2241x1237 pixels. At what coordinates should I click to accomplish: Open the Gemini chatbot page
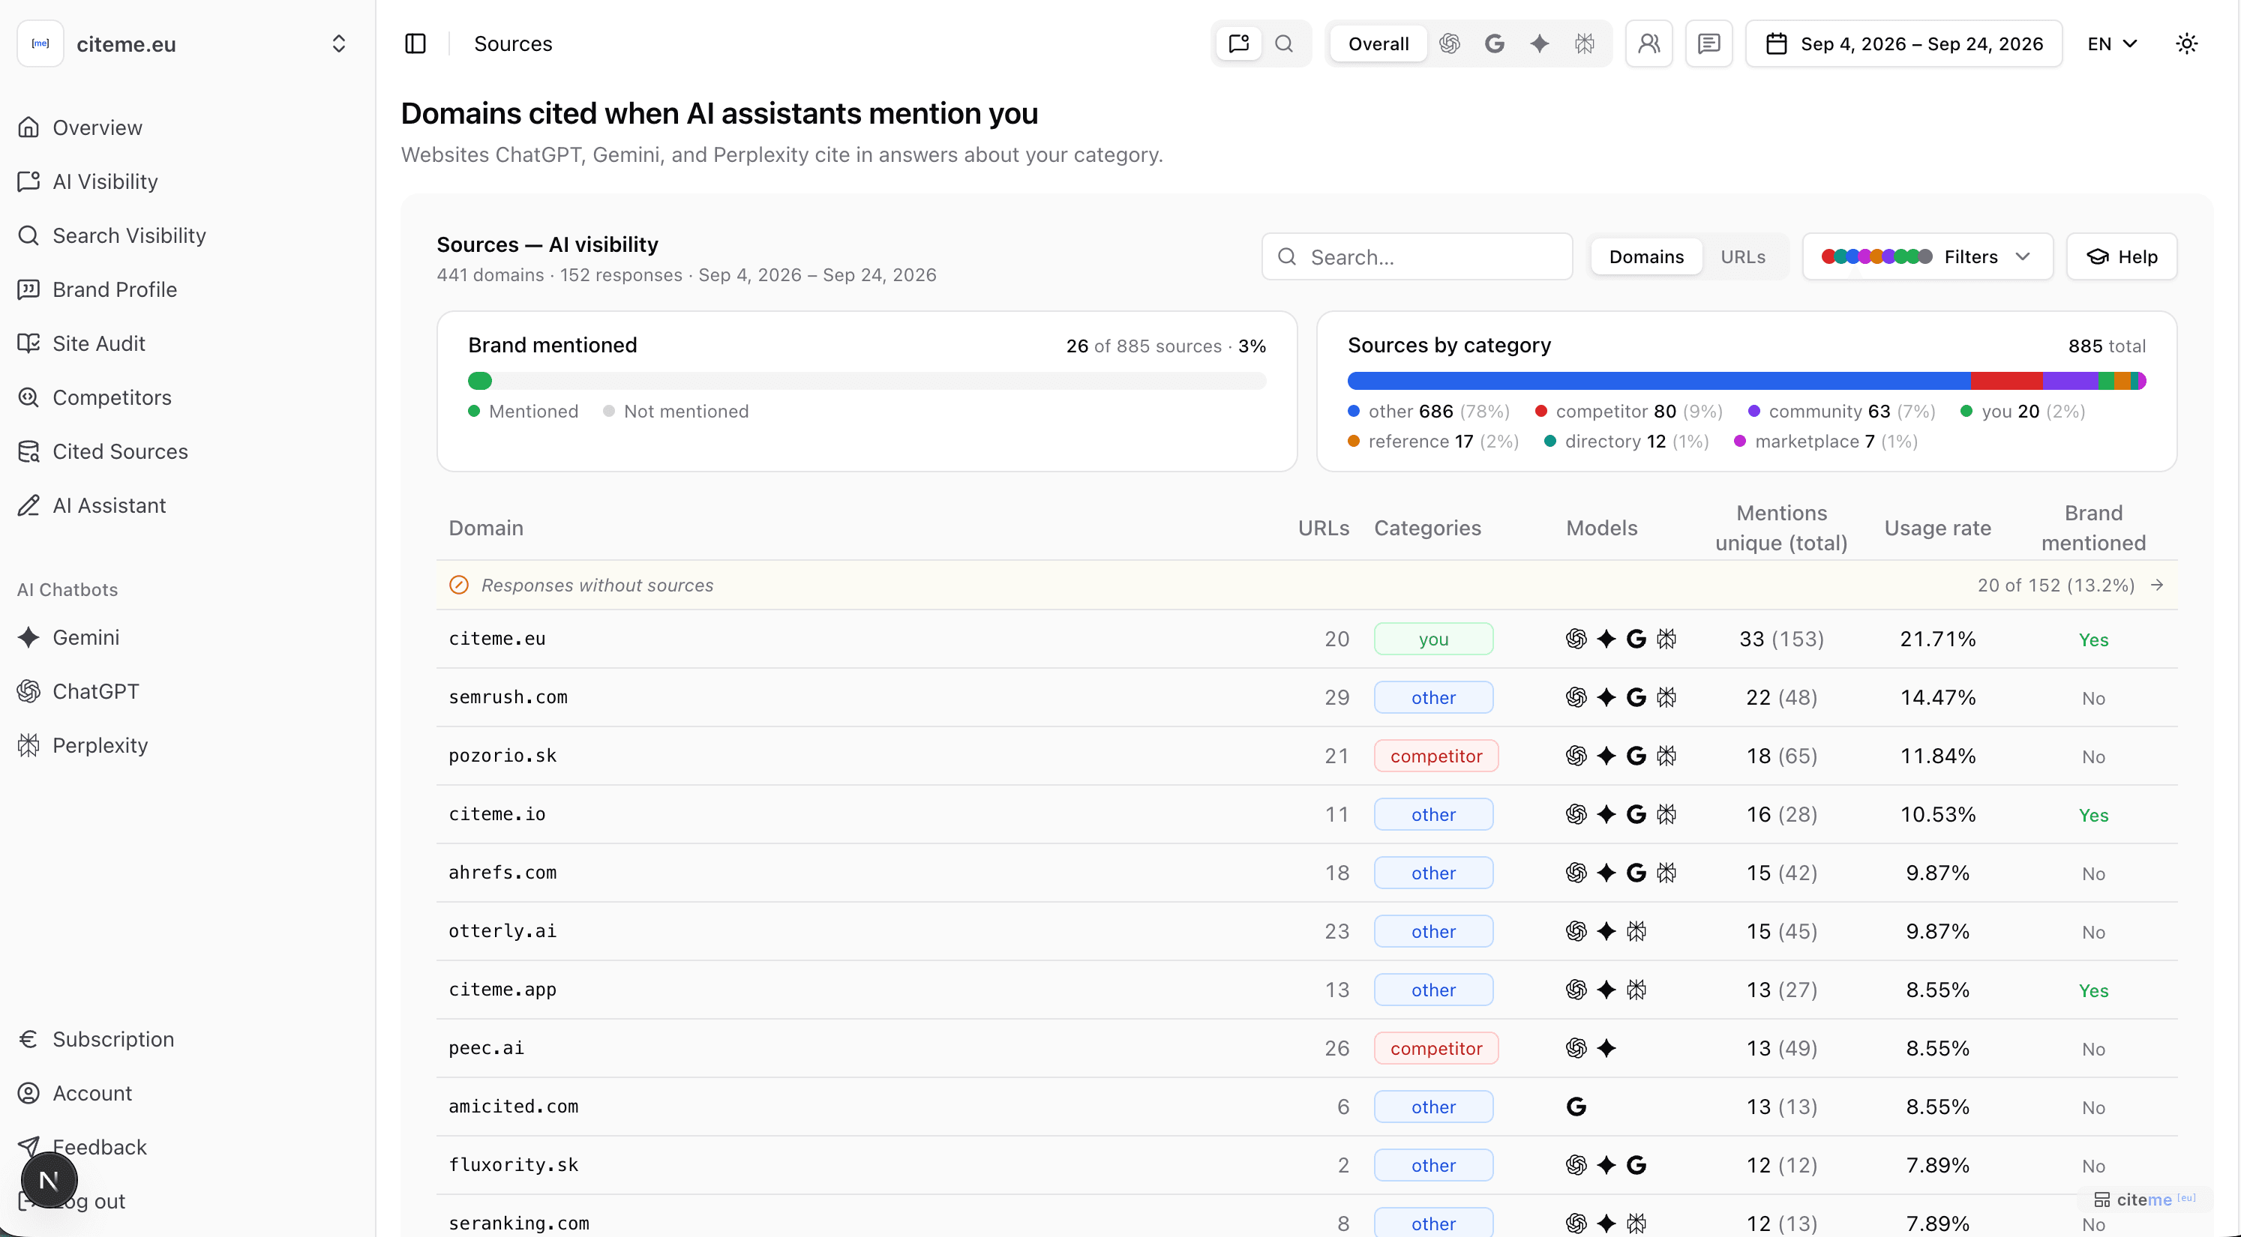tap(85, 638)
